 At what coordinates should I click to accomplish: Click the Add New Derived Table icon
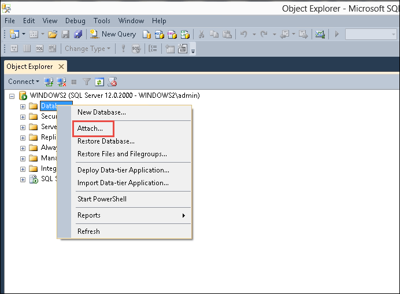(183, 49)
